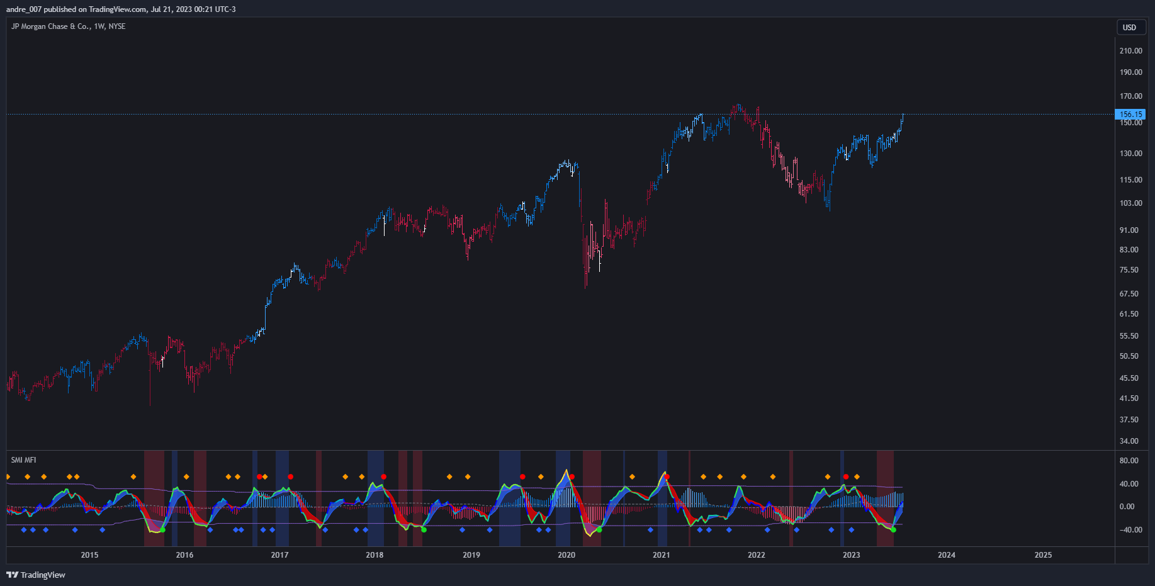Click the 55.50 price axis label

[x=1129, y=336]
